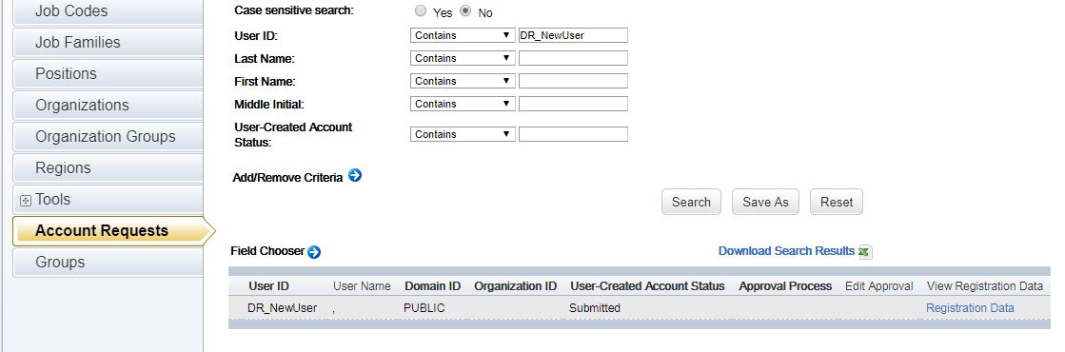The image size is (1065, 352).
Task: Sort by Domain ID column header
Action: tap(433, 286)
